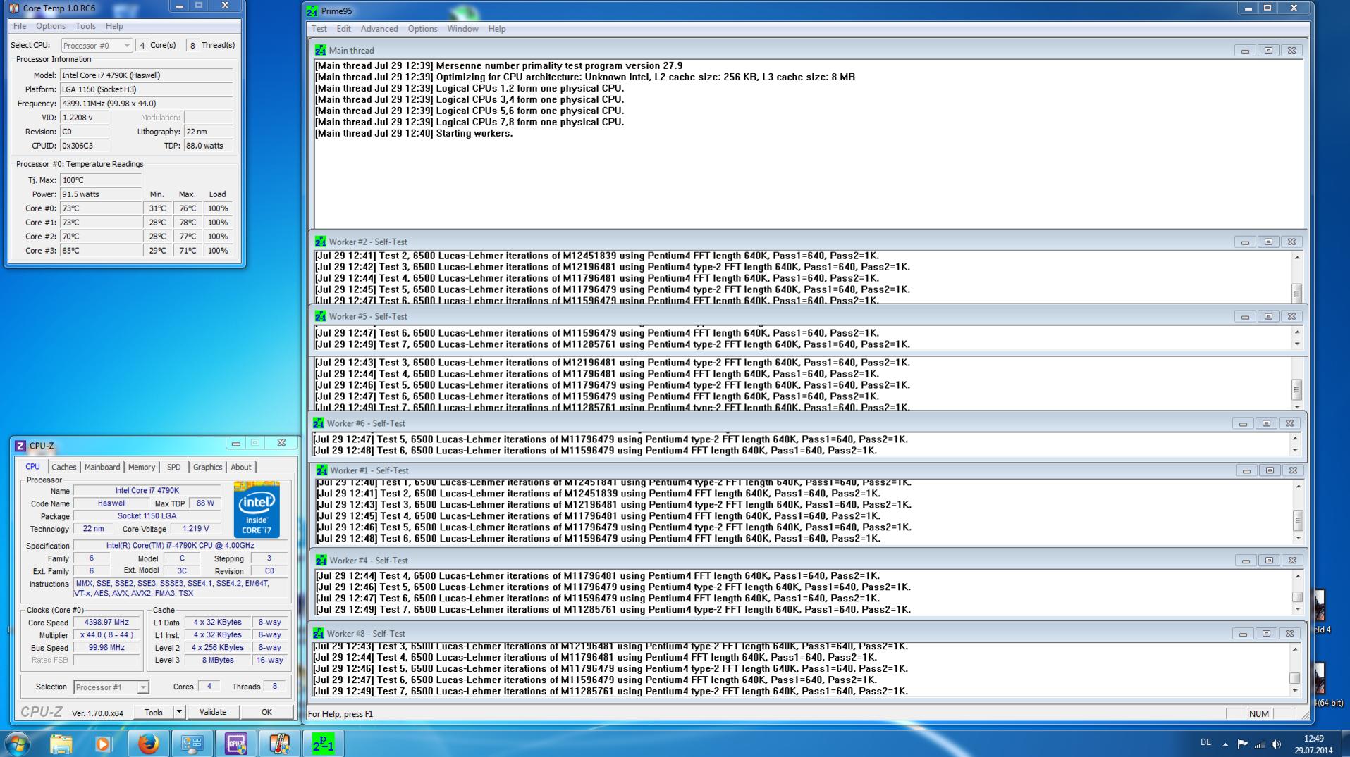Image resolution: width=1350 pixels, height=757 pixels.
Task: Launch Windows Media Player taskbar icon
Action: (104, 744)
